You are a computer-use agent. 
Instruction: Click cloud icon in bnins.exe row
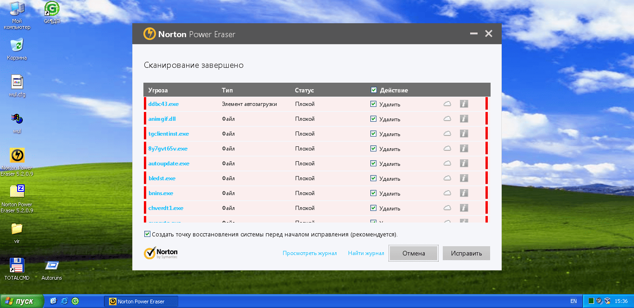[447, 193]
